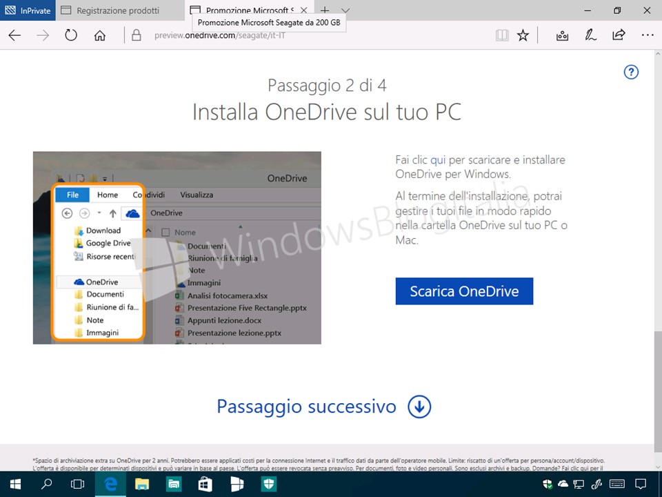Screen dimensions: 662x497
Task: Open the Share icon in toolbar
Action: pos(619,35)
